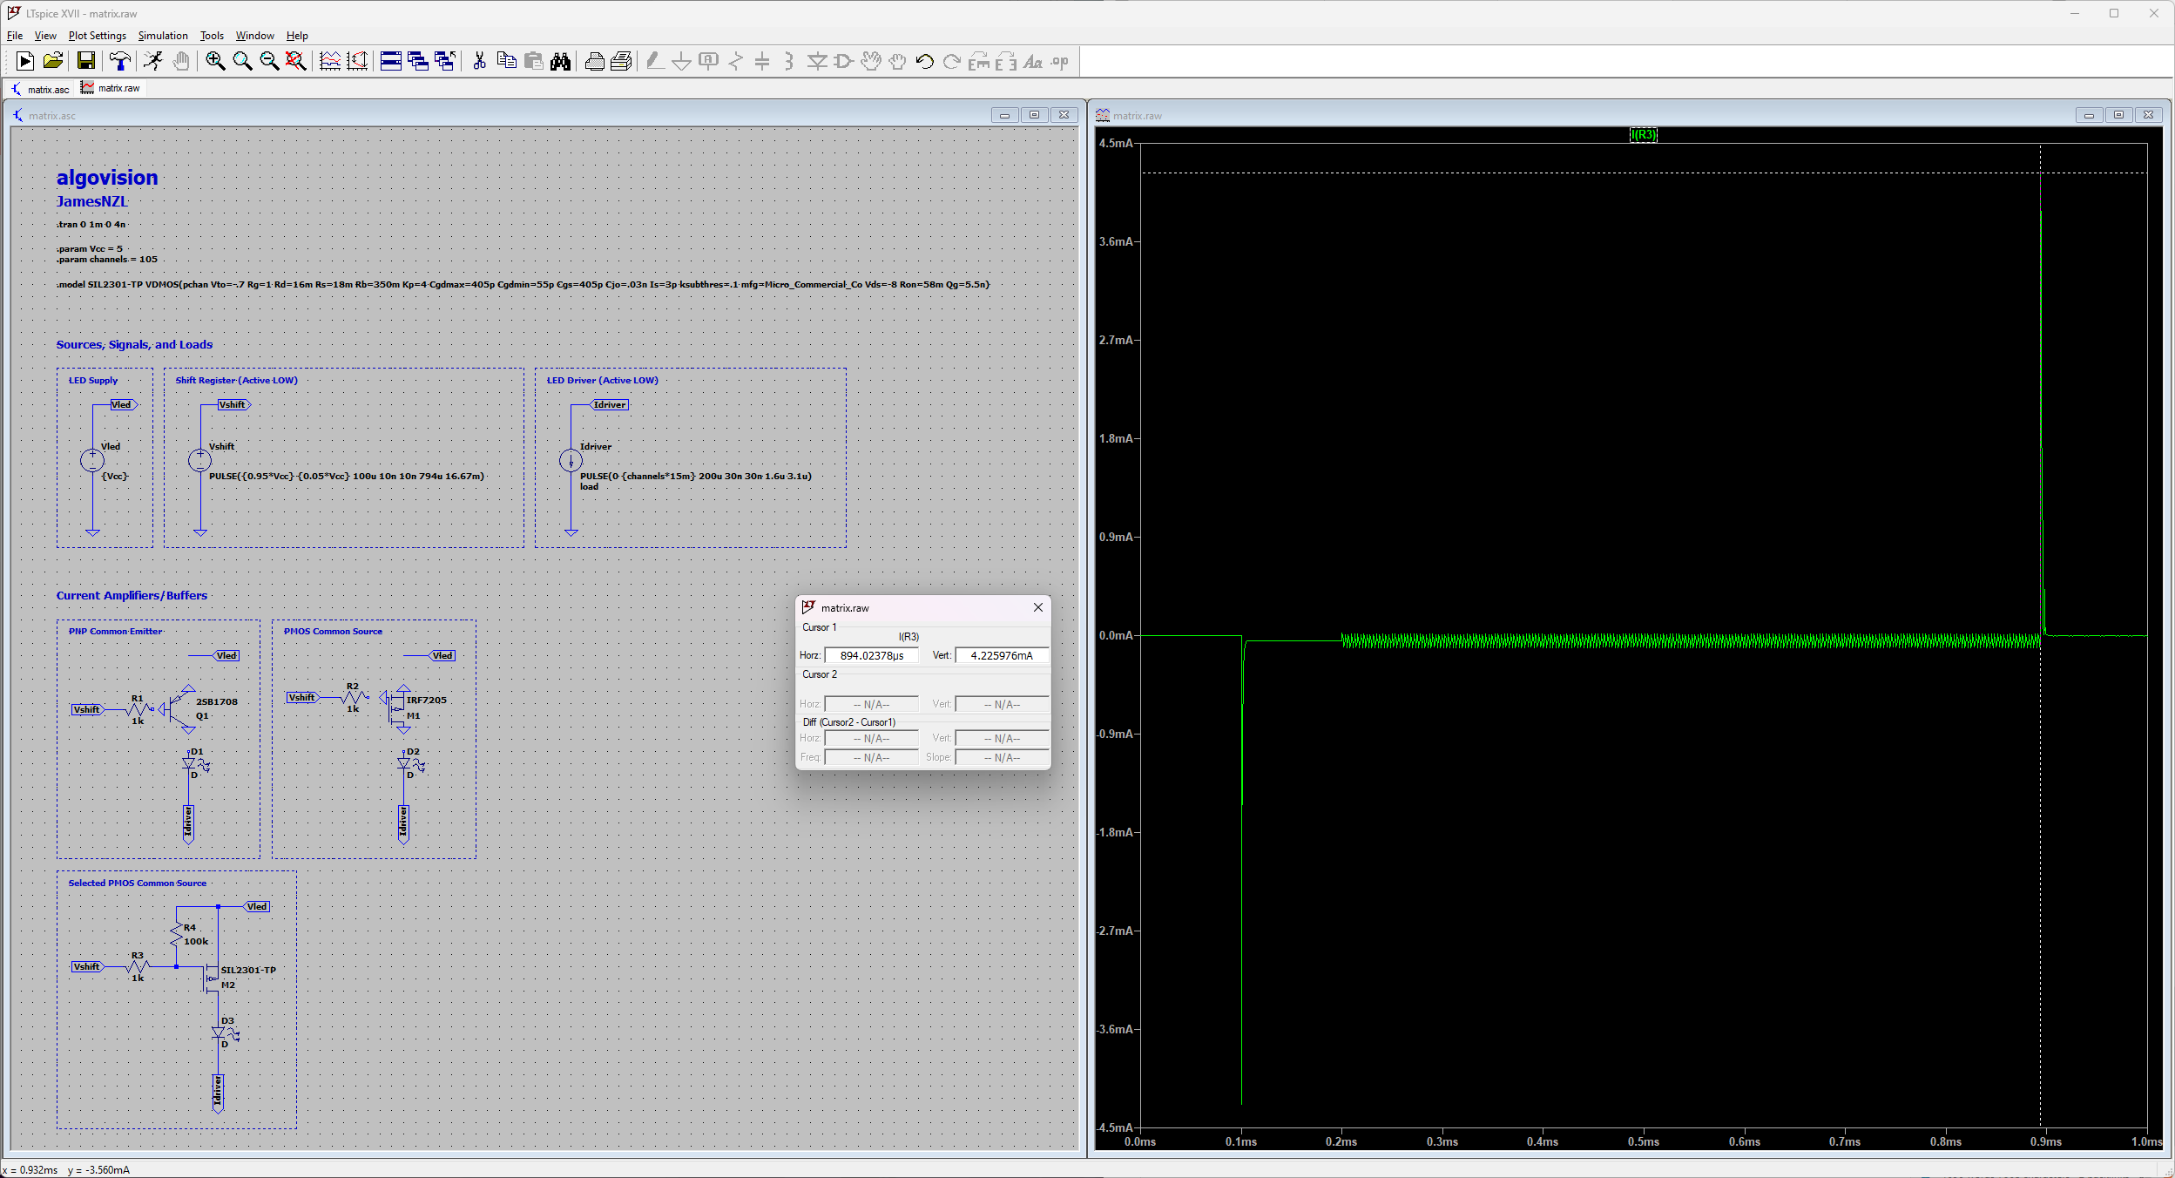Minimize the matrix.raw plot child window
This screenshot has height=1178, width=2175.
click(2088, 115)
